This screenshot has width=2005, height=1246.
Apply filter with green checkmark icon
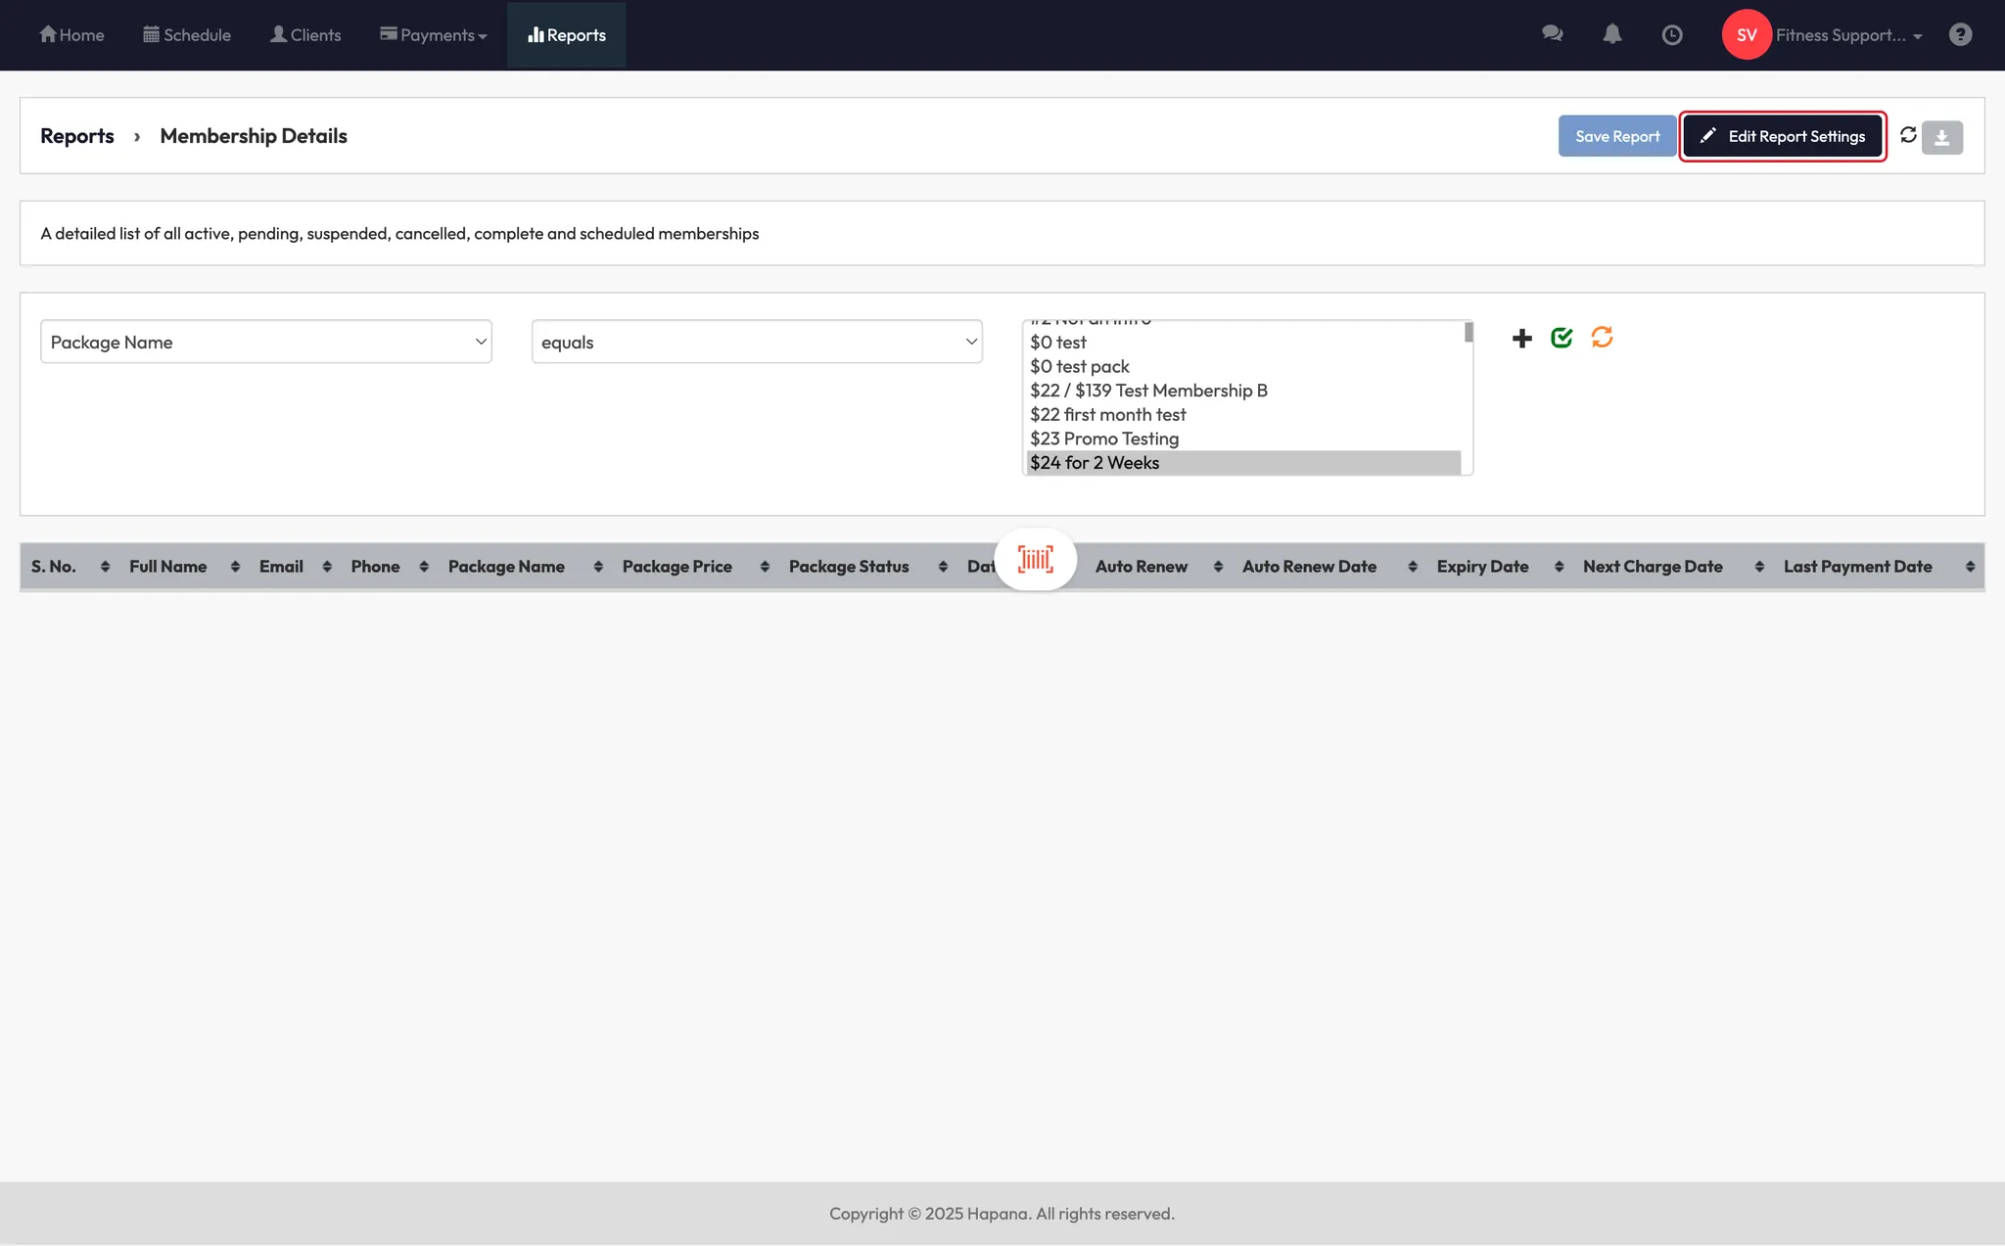point(1562,338)
